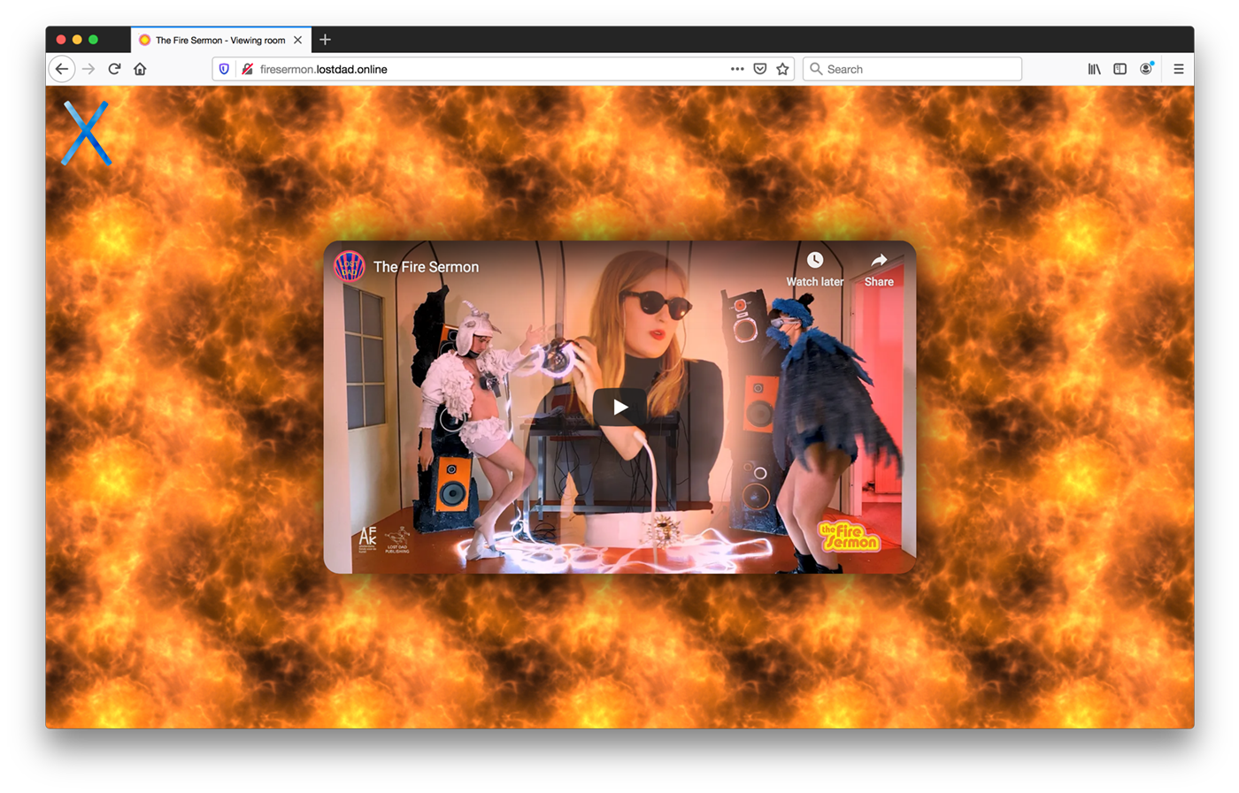Open the Firefox account menu
The height and width of the screenshot is (793, 1239).
[x=1146, y=69]
